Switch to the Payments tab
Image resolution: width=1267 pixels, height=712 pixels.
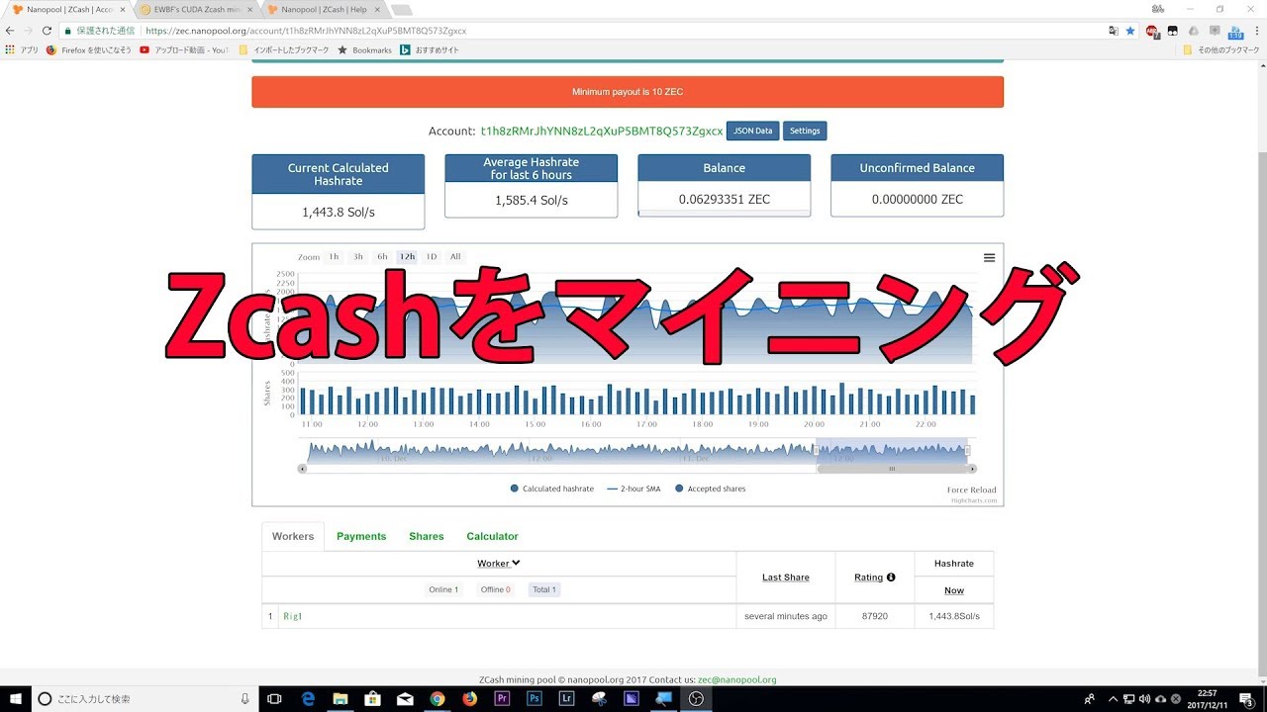[361, 536]
